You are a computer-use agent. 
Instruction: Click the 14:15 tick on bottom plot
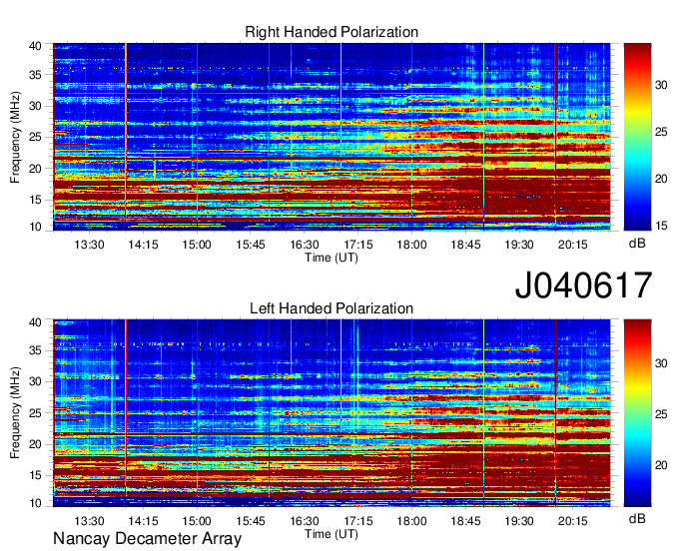pyautogui.click(x=143, y=521)
